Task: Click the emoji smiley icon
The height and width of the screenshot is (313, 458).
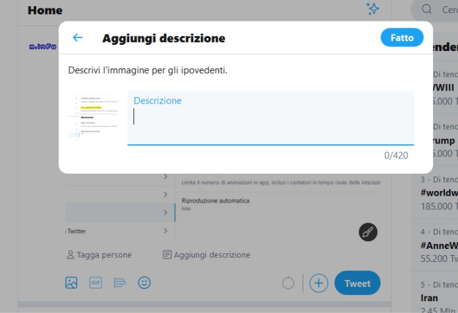Action: pos(144,283)
